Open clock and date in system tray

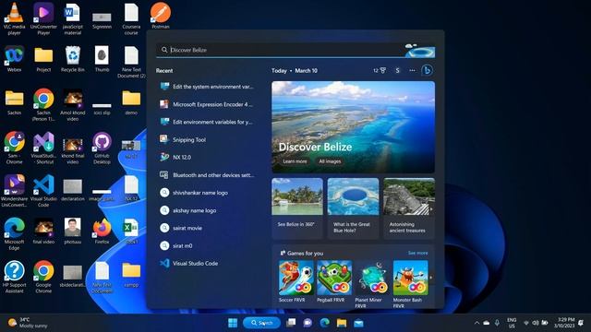pyautogui.click(x=564, y=323)
